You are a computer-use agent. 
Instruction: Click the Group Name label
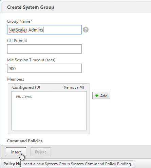[20, 21]
